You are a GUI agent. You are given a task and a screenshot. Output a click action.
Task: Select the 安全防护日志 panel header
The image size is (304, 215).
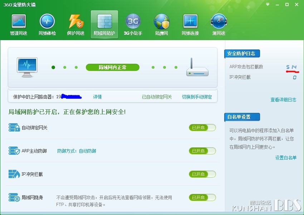242,54
